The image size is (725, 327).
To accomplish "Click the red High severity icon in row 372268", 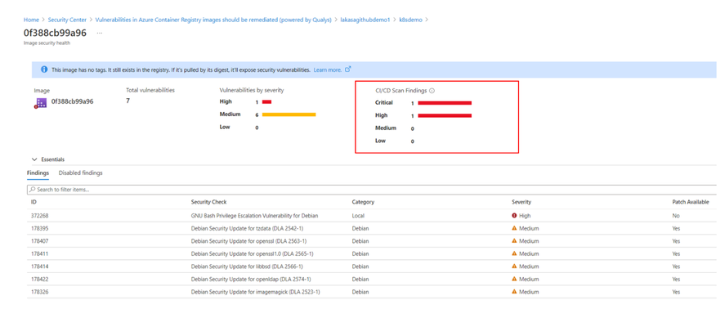I will [514, 216].
